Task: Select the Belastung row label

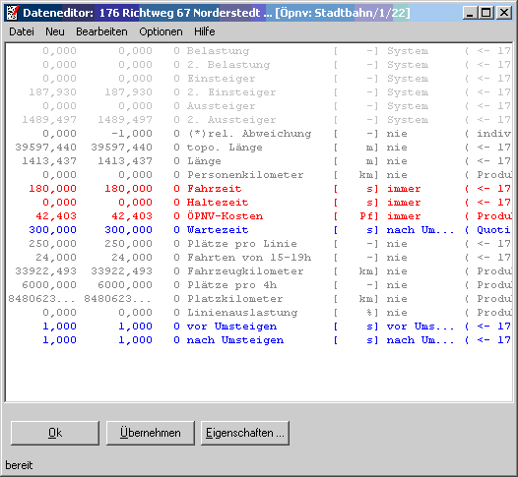Action: click(x=218, y=51)
